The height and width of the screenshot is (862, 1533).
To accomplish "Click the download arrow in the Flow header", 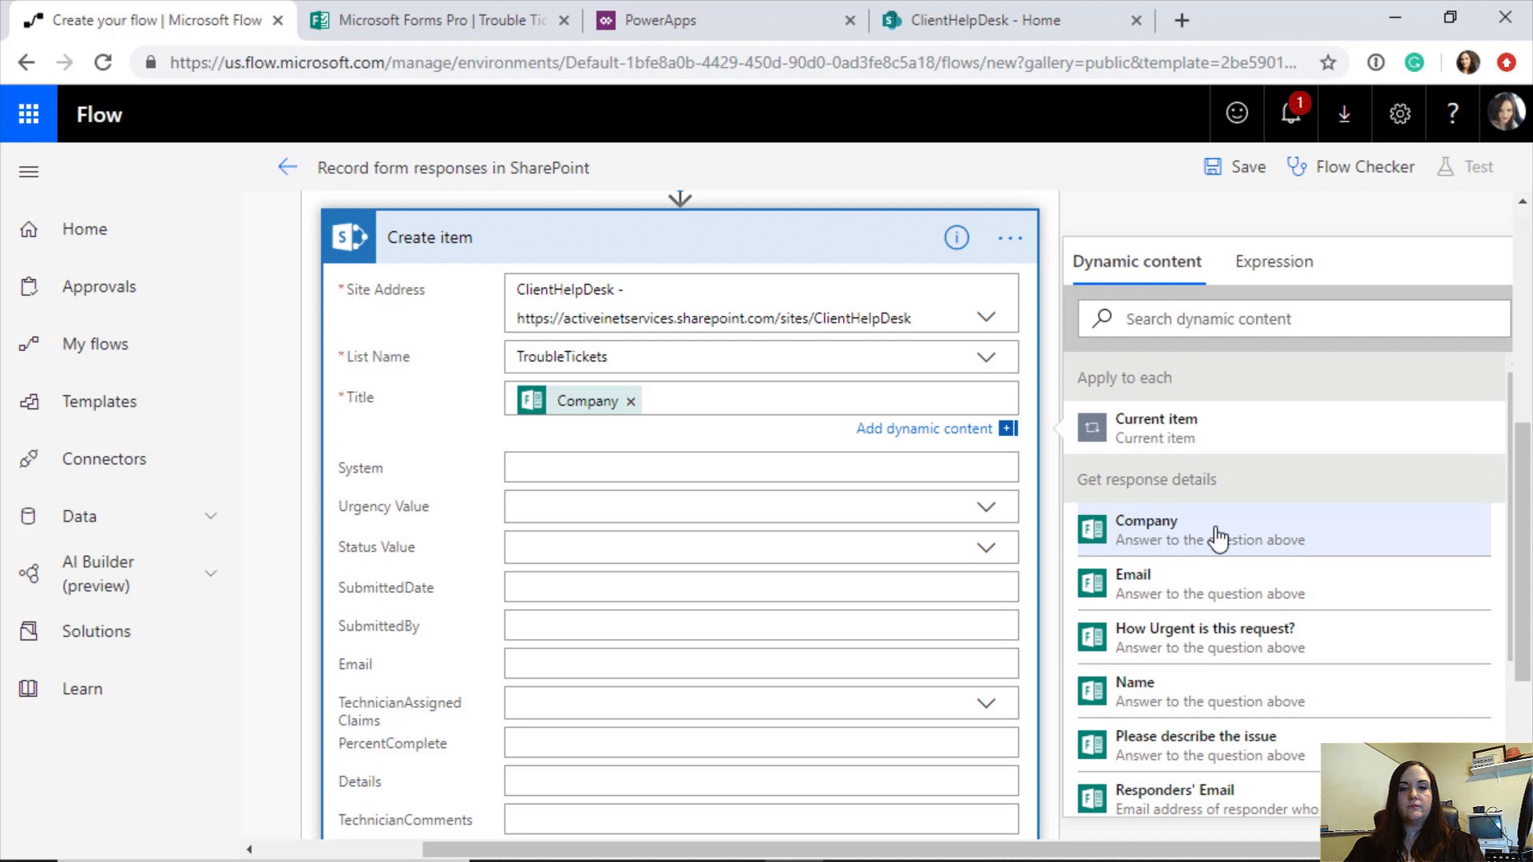I will point(1345,114).
